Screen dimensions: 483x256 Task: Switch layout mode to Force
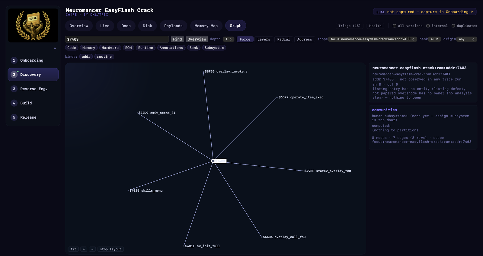tap(245, 39)
